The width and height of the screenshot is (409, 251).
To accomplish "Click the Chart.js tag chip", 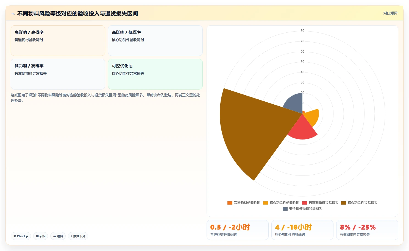I will point(21,236).
